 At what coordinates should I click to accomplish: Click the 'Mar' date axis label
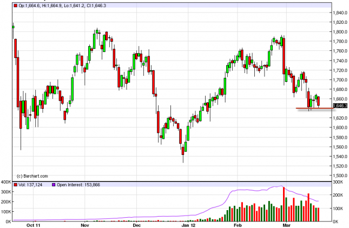[286, 225]
